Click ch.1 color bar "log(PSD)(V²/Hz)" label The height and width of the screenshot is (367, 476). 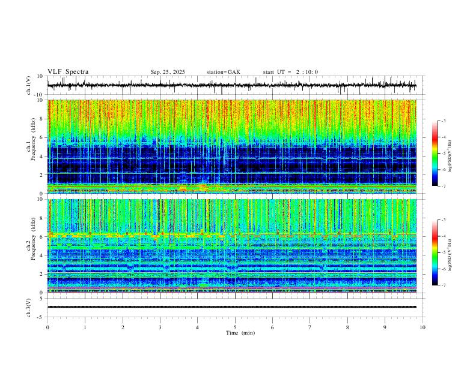(450, 157)
